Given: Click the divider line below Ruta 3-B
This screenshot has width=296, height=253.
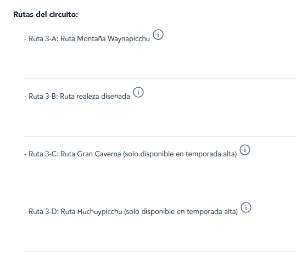Looking at the screenshot, I should tap(160, 136).
